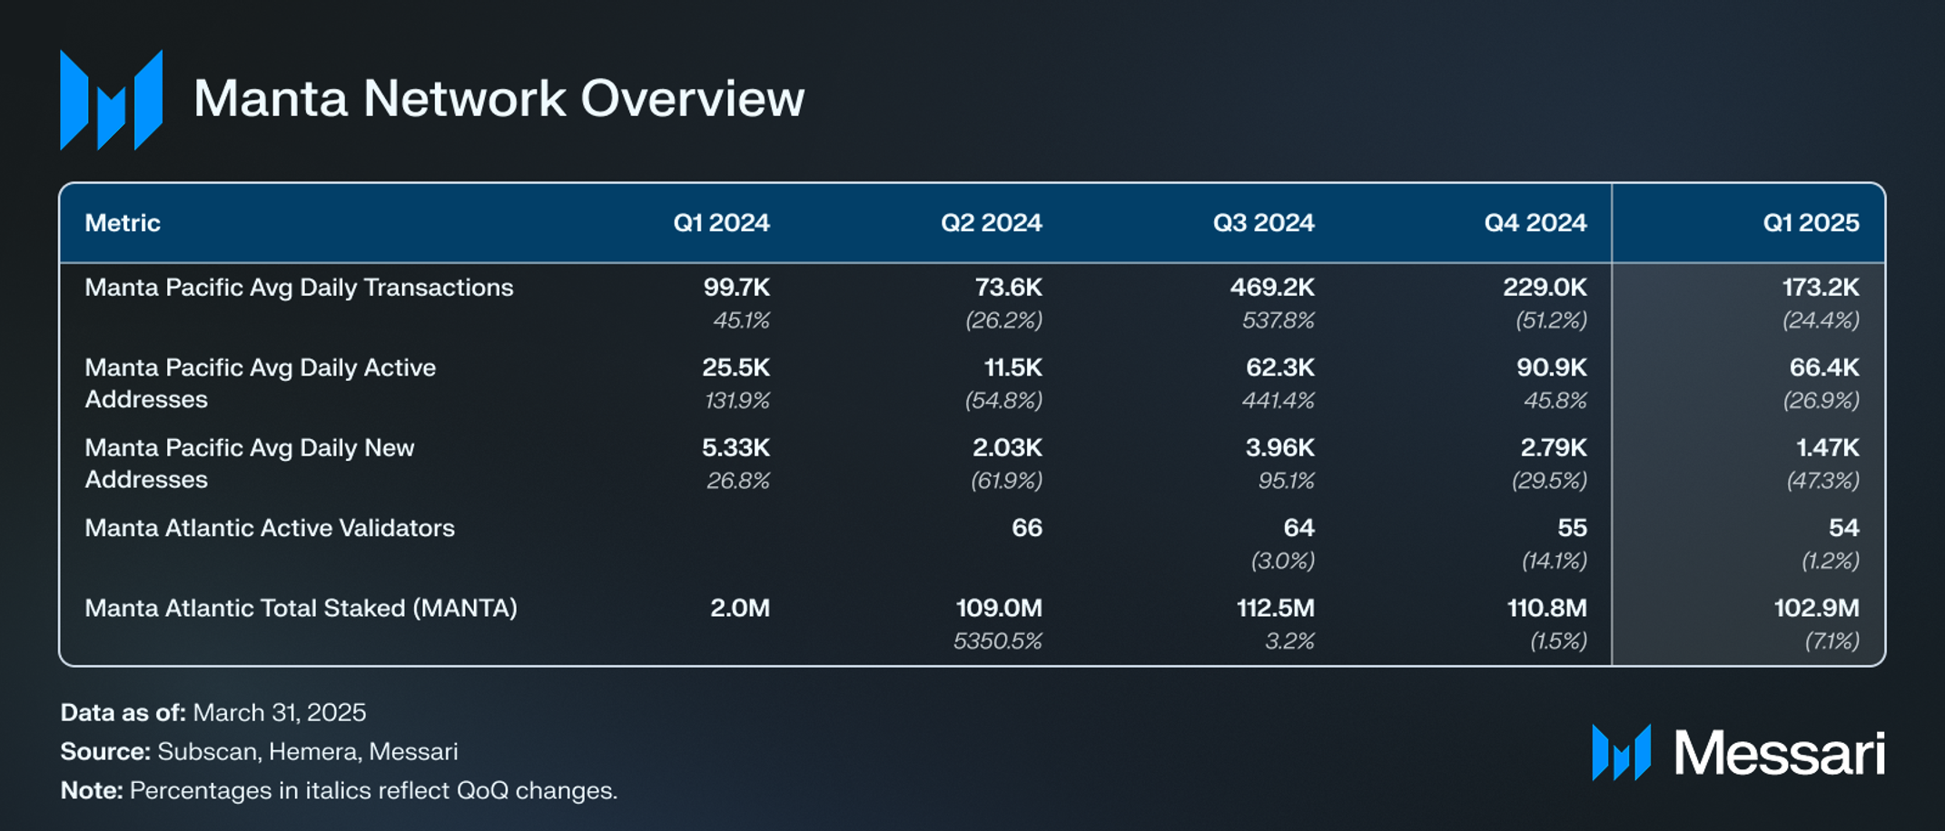Image resolution: width=1945 pixels, height=831 pixels.
Task: Select the 25.5K active addresses value
Action: click(x=736, y=367)
